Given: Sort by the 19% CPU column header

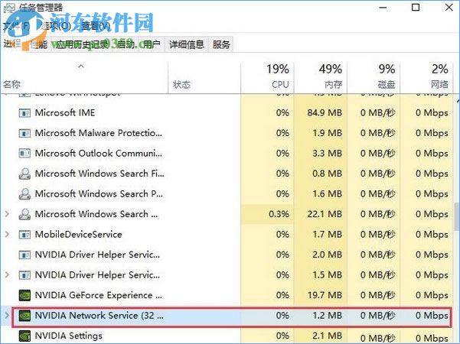Looking at the screenshot, I should tap(267, 76).
